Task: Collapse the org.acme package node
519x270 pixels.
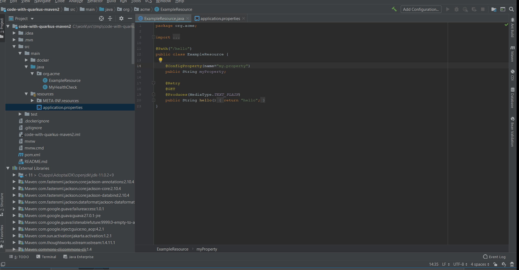Action: pos(32,74)
